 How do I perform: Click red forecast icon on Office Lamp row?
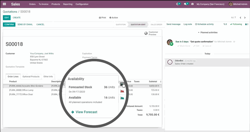122,91
